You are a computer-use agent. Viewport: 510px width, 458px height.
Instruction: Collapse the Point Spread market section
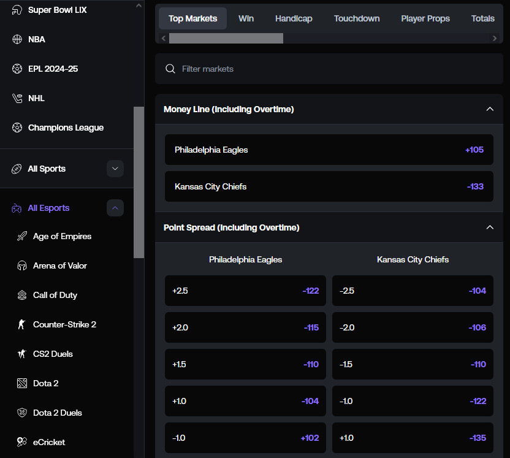tap(490, 227)
